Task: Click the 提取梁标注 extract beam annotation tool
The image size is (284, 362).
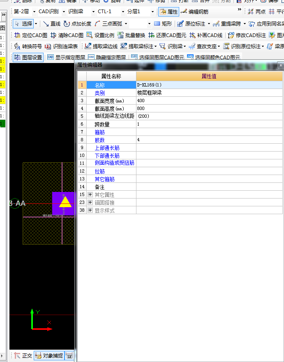Action: click(137, 47)
